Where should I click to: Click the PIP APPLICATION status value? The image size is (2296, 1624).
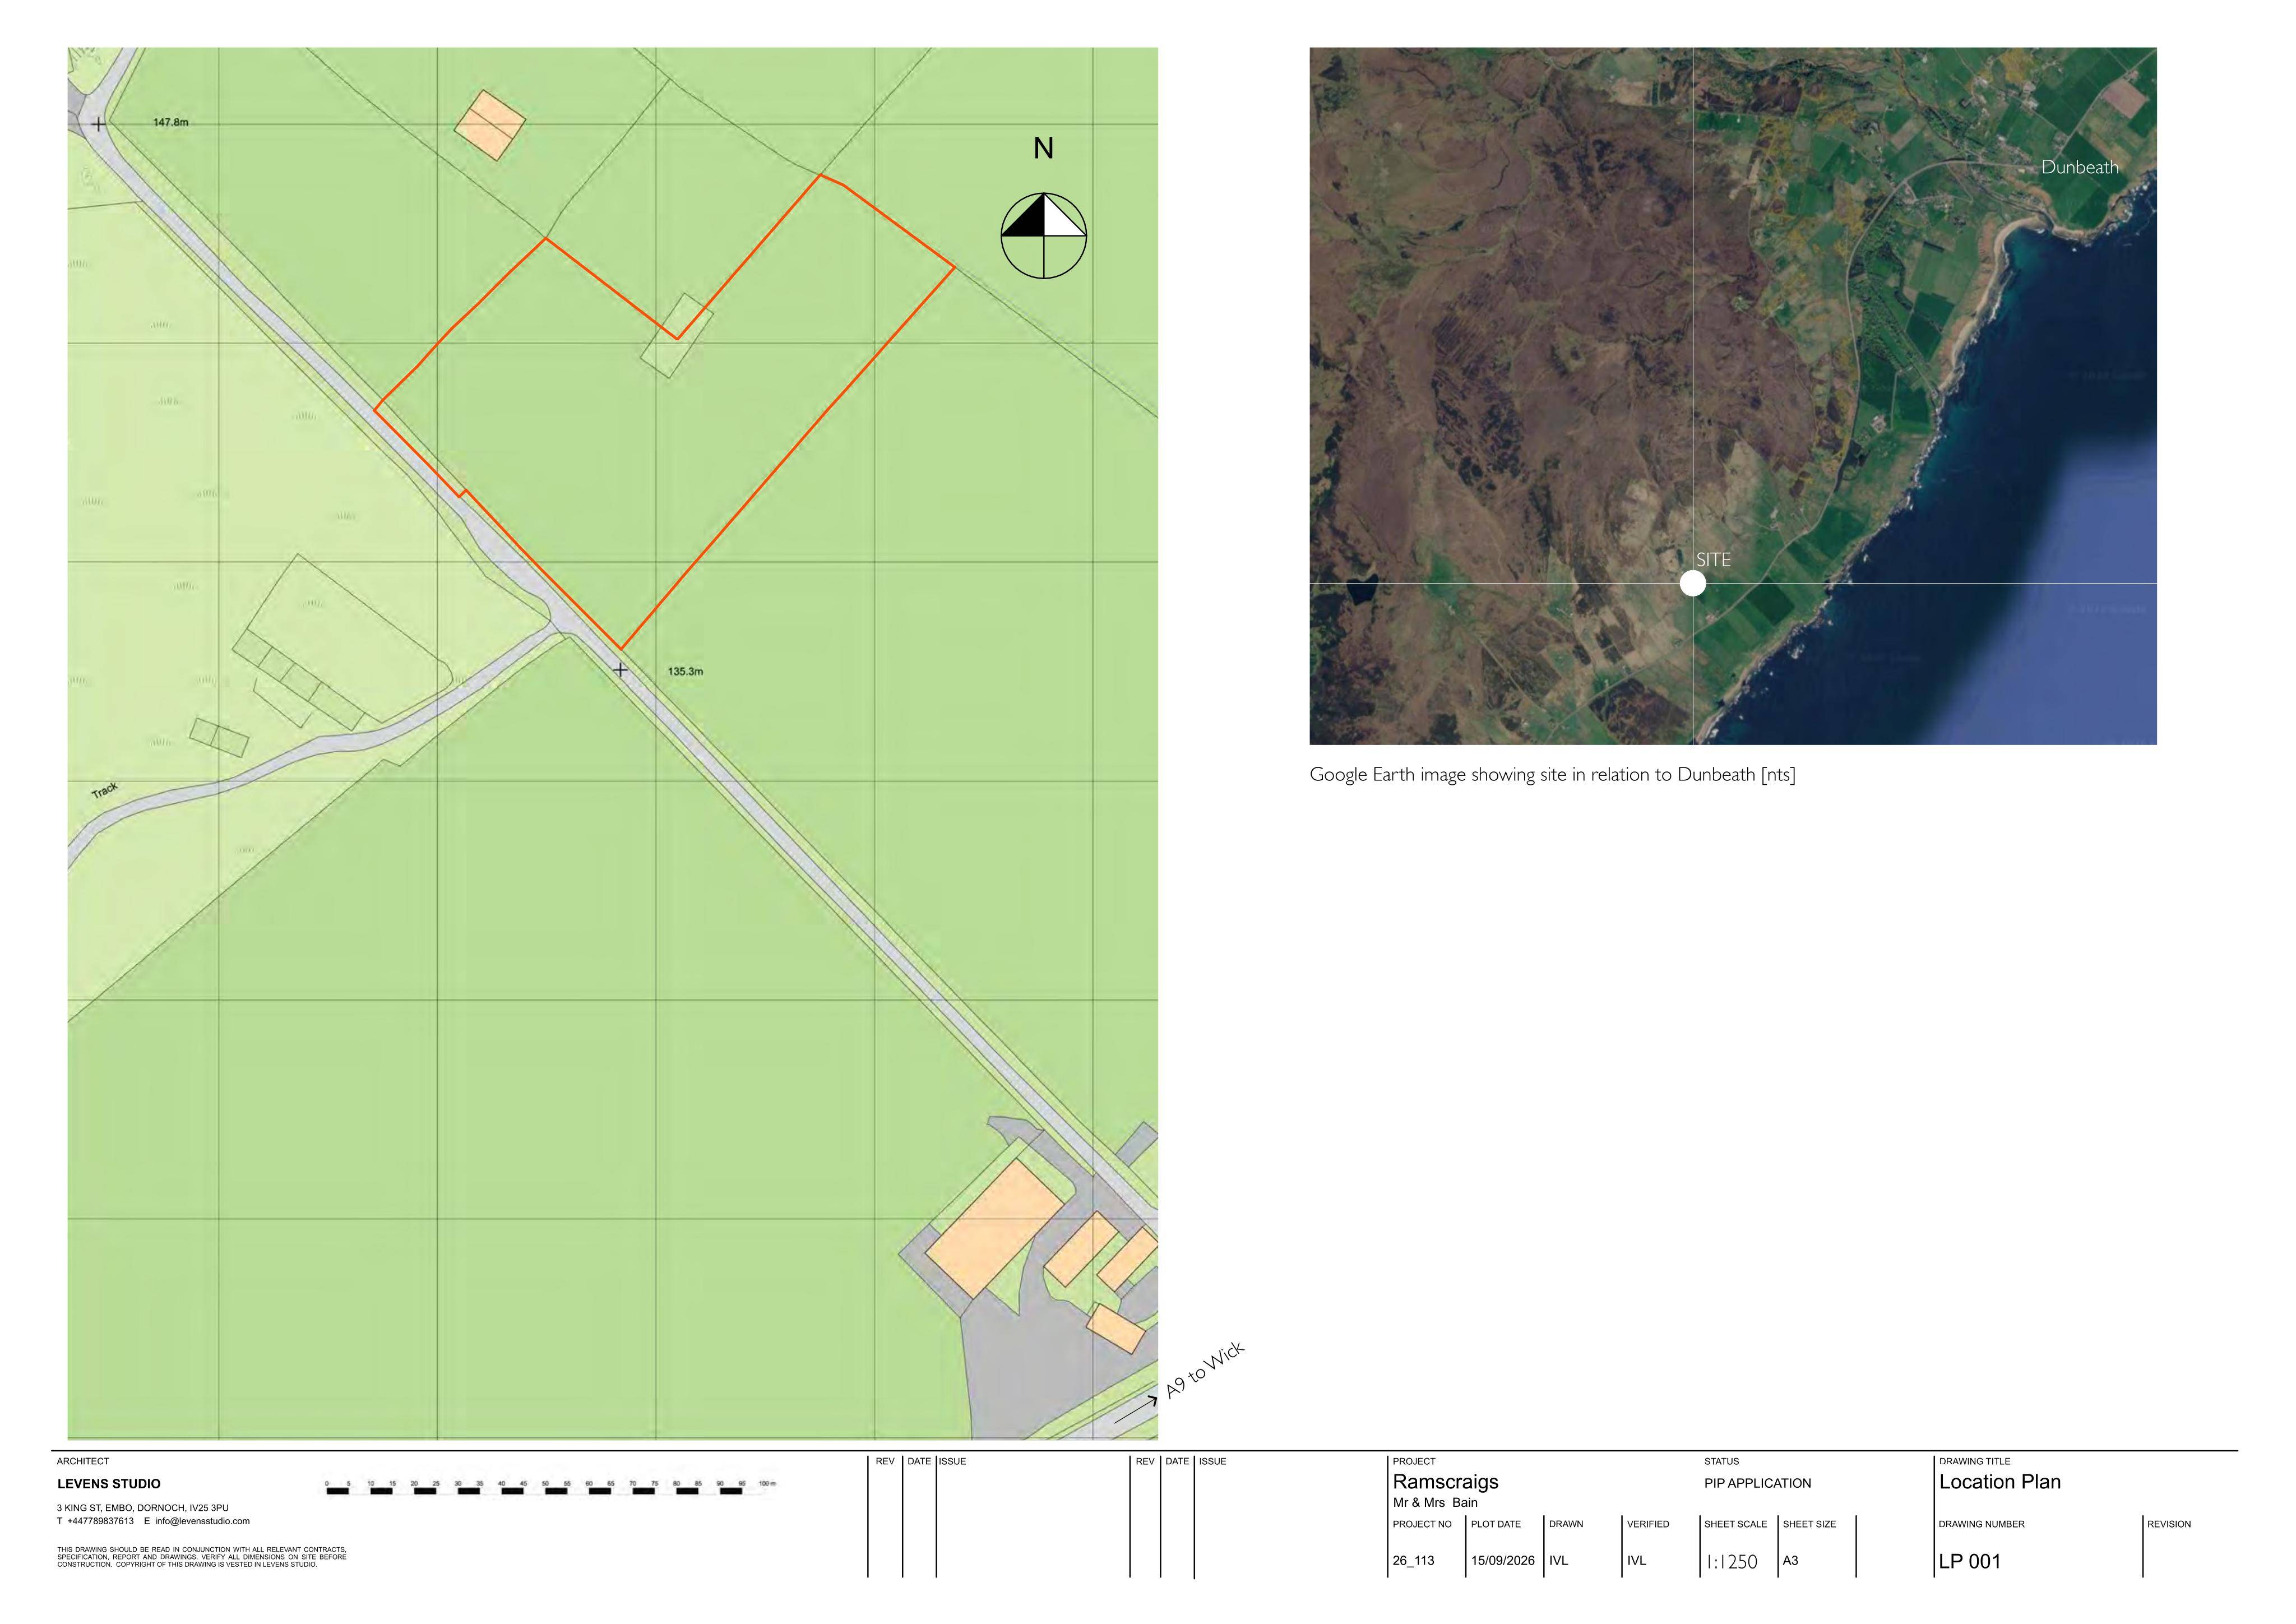(1757, 1483)
